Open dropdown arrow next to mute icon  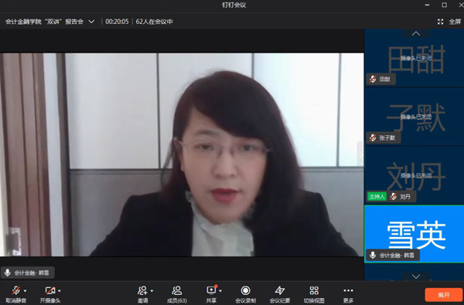click(x=26, y=291)
